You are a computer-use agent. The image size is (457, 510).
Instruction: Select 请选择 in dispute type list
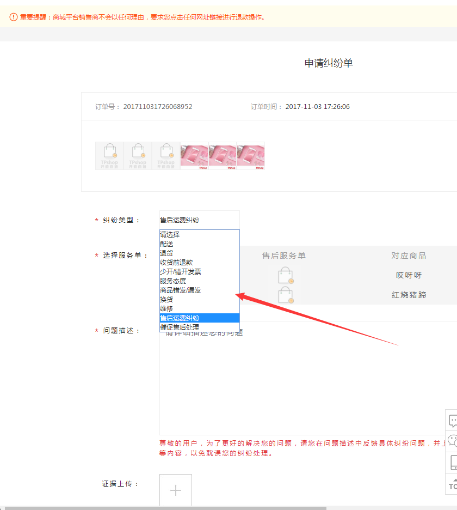click(x=170, y=234)
